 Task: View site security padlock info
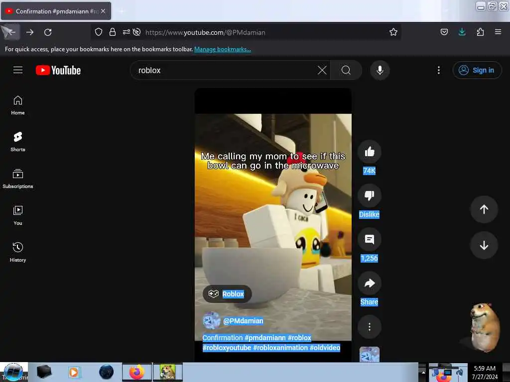point(113,32)
